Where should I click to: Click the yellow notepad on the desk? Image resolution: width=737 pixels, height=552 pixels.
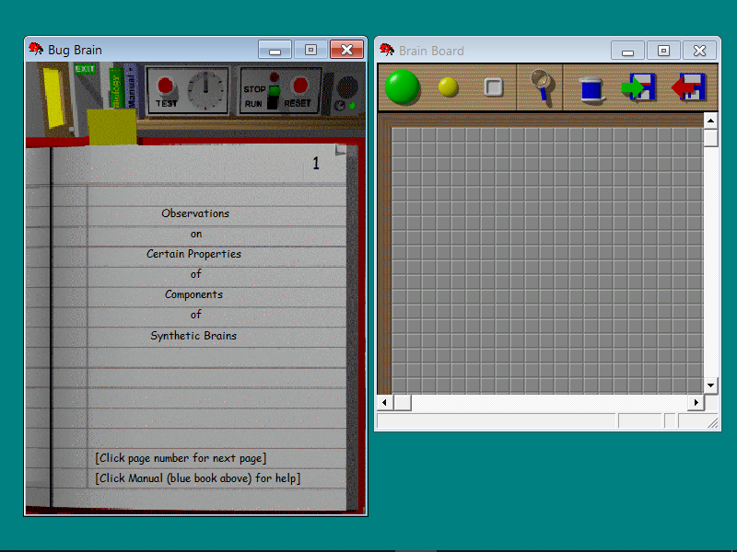[111, 126]
